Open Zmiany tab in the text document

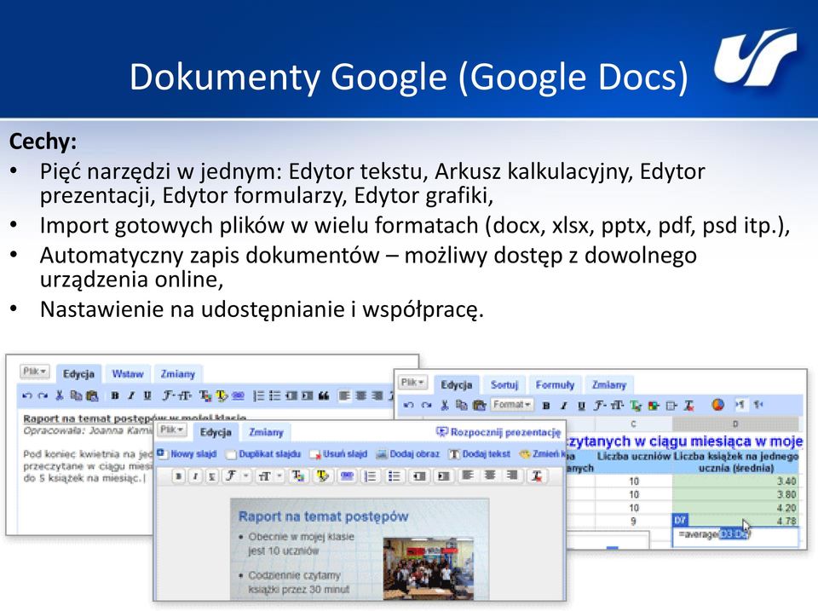(x=177, y=373)
